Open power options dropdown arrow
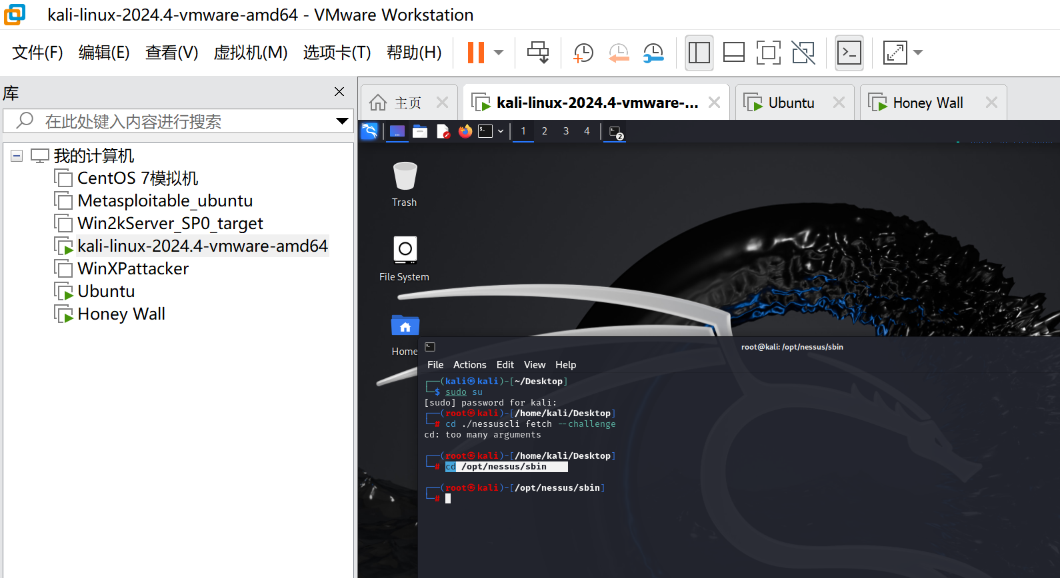1060x578 pixels. click(499, 53)
